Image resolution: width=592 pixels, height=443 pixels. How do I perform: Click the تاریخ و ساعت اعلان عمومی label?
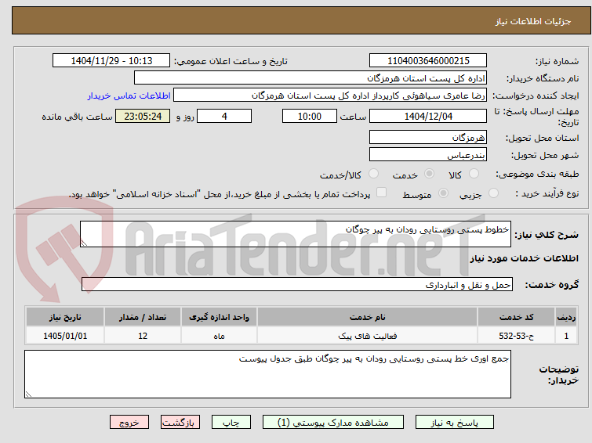tap(231, 61)
